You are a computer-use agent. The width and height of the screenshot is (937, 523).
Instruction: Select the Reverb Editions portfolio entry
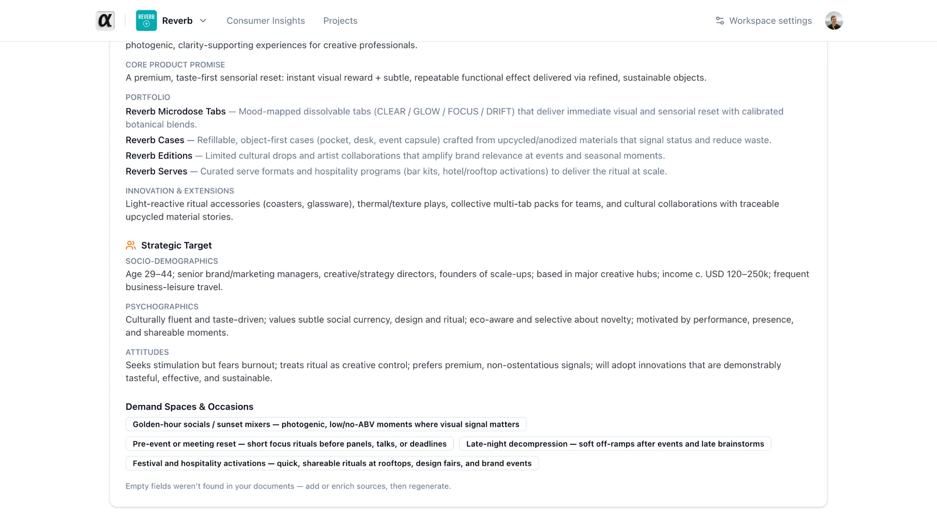(x=159, y=155)
